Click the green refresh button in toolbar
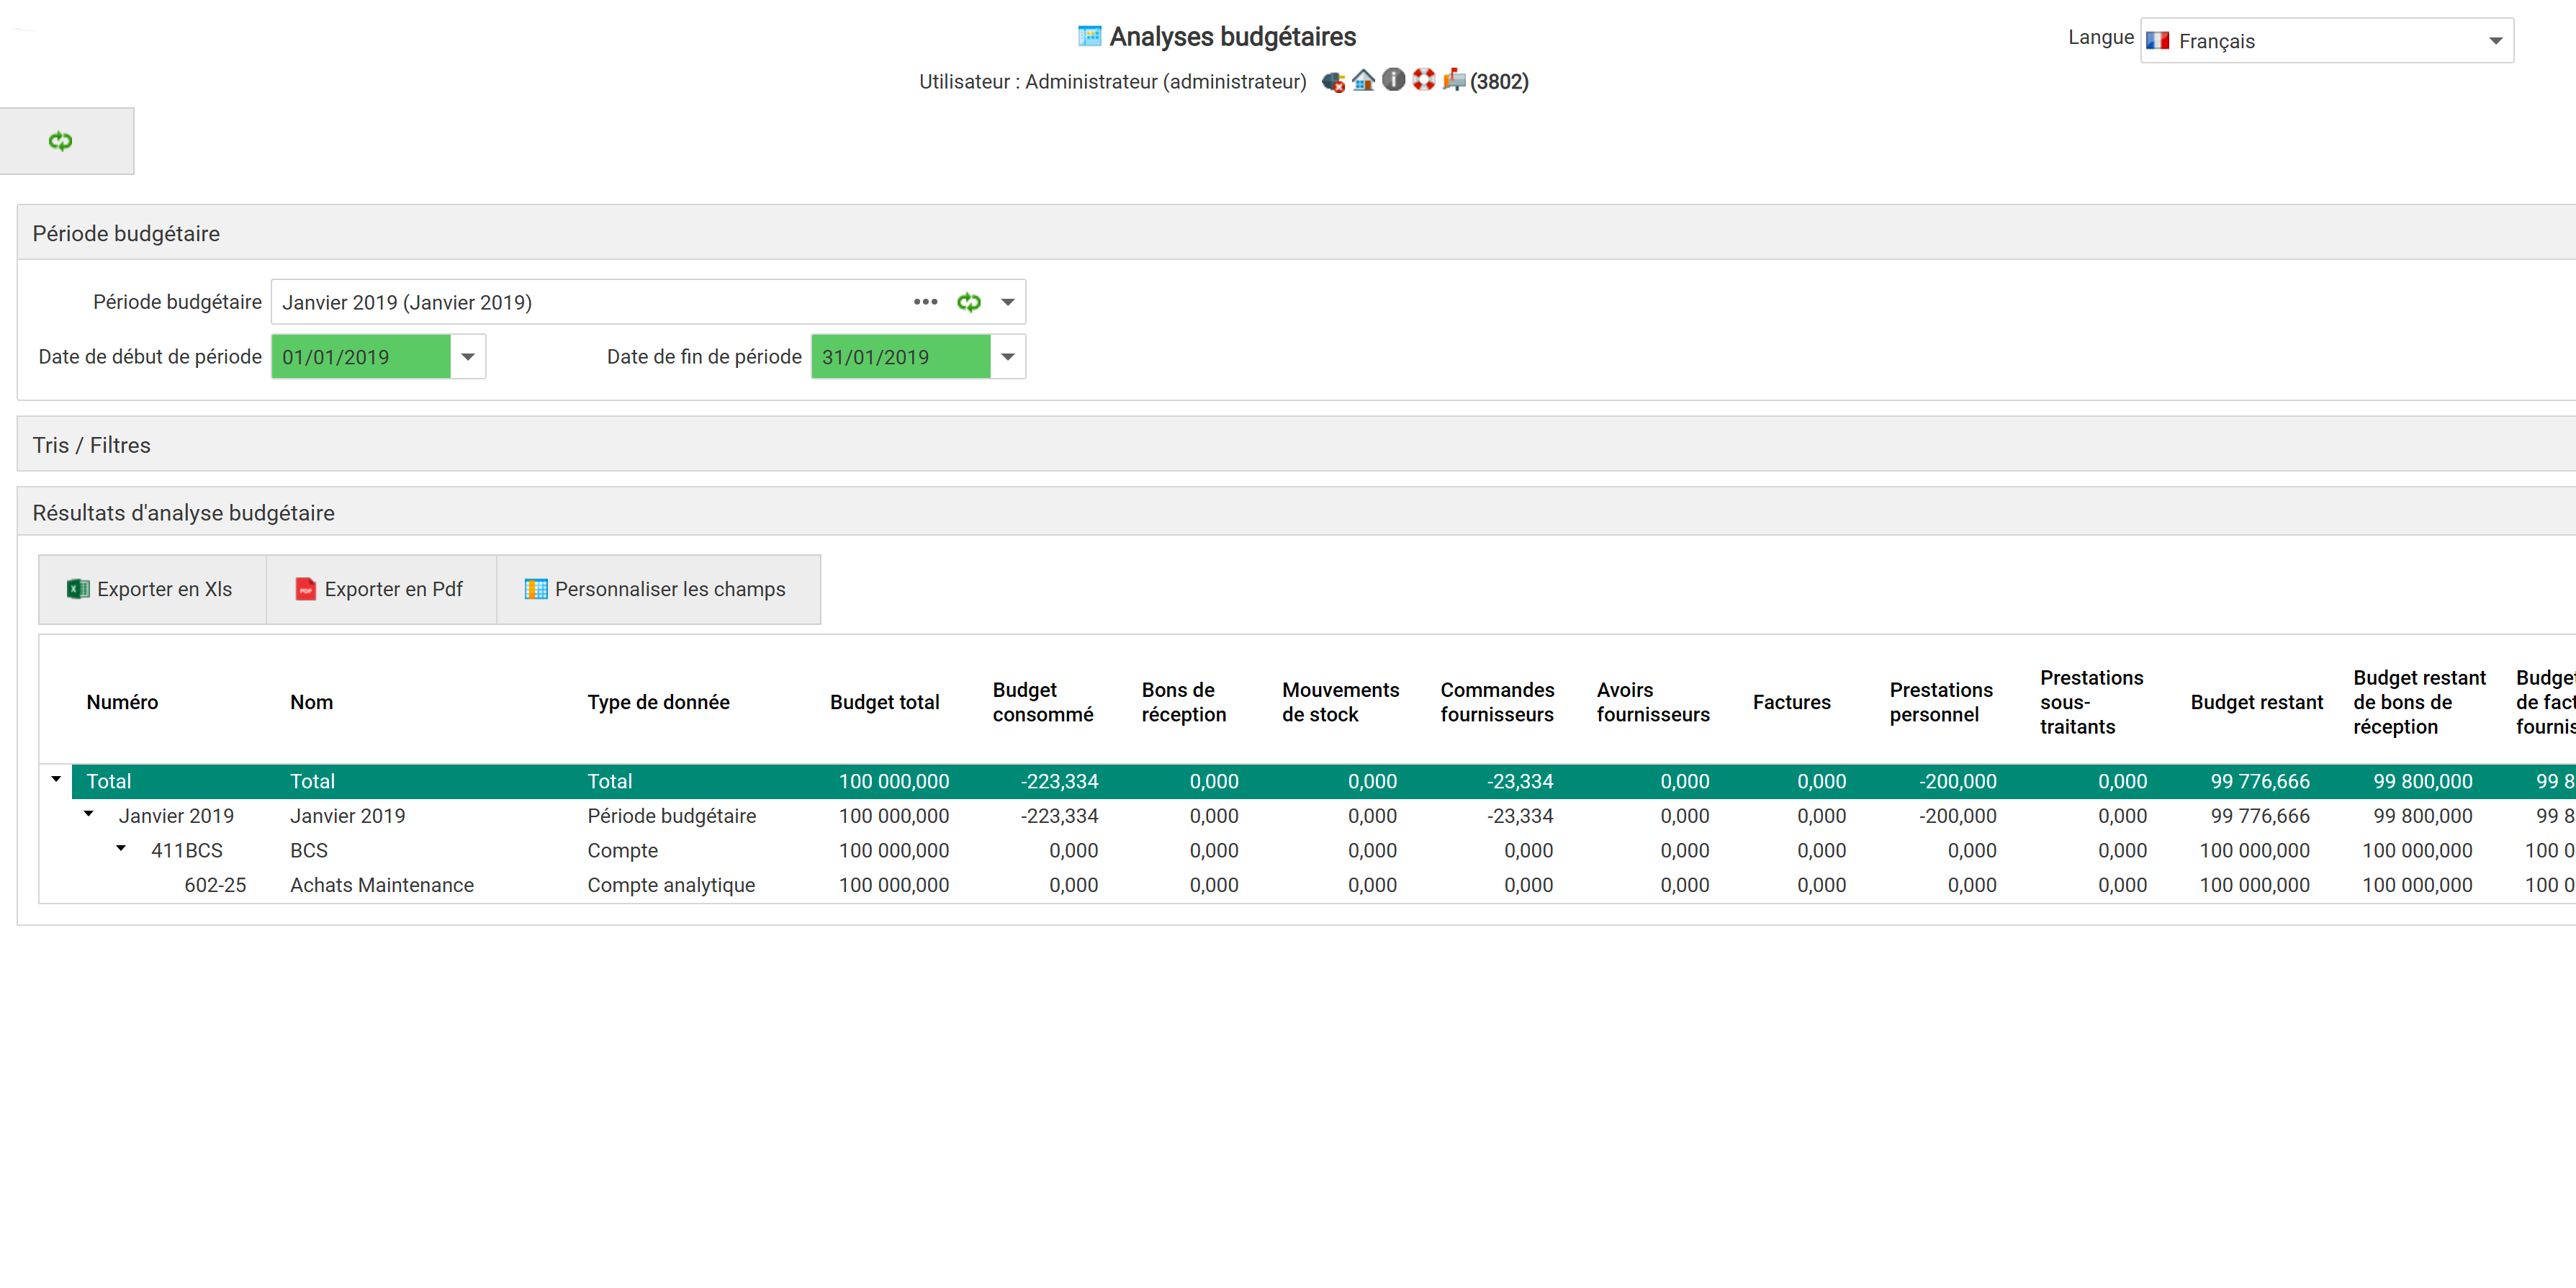 pyautogui.click(x=61, y=141)
